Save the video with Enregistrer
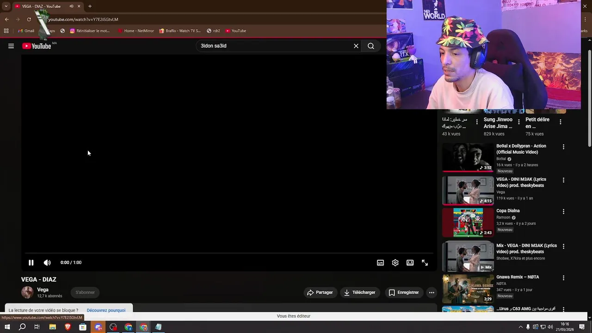The image size is (592, 333). (x=404, y=292)
